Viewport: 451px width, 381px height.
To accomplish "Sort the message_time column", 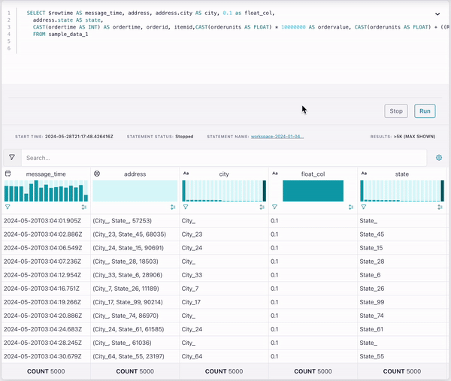I will pos(84,207).
